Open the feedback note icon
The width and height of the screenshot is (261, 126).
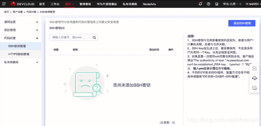(x=255, y=69)
